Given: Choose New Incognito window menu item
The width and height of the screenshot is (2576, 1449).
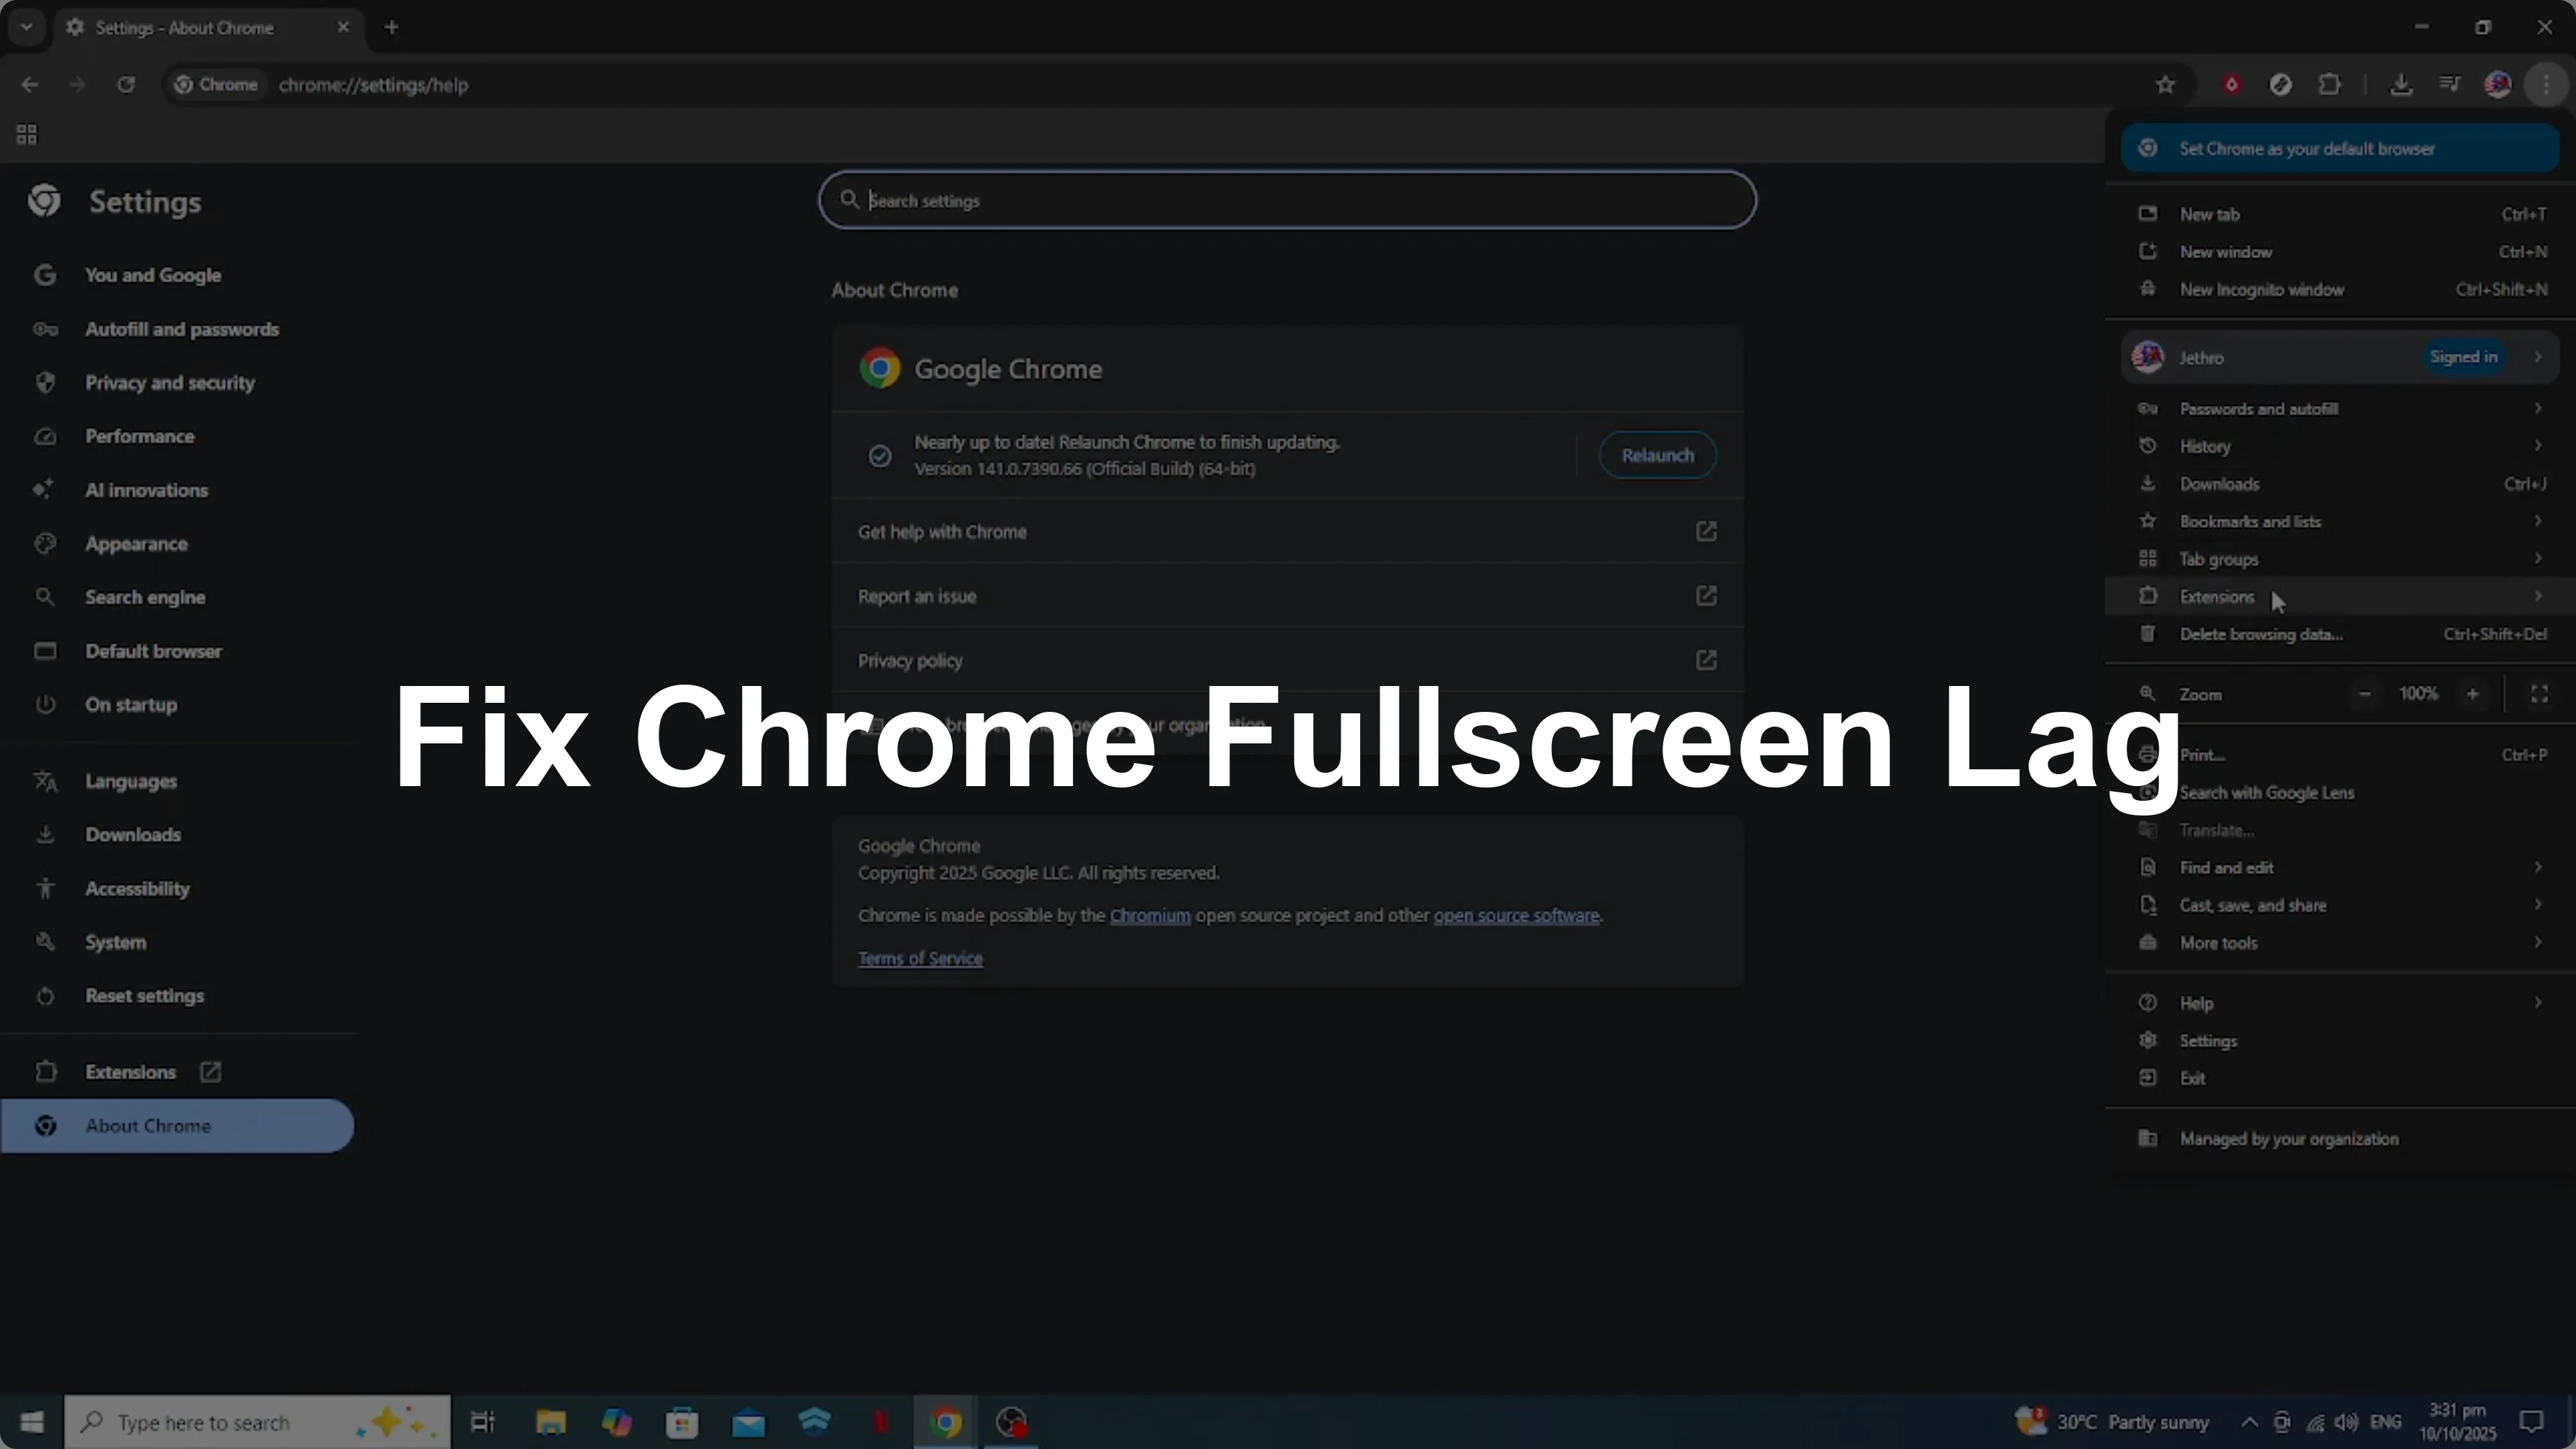Looking at the screenshot, I should point(2262,290).
